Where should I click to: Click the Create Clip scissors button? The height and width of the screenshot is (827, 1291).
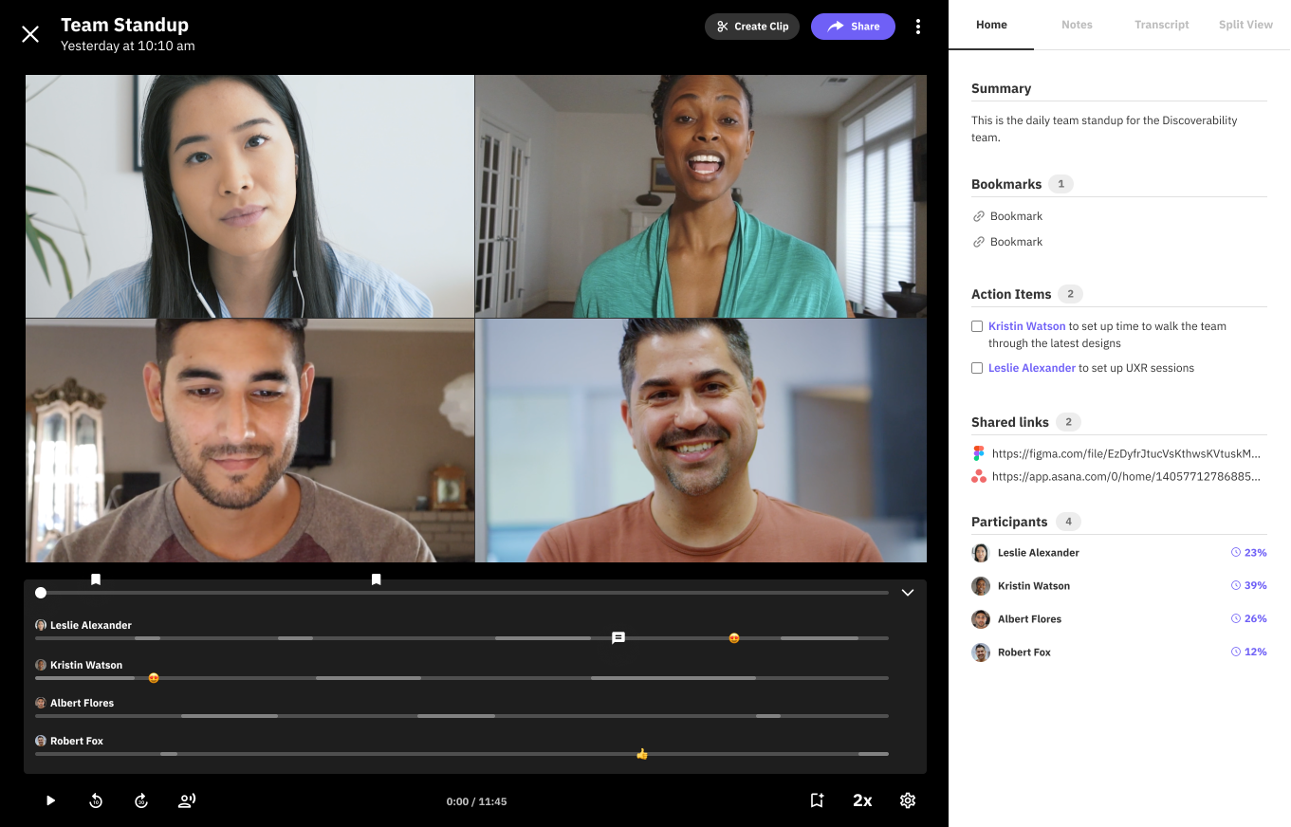pos(752,27)
